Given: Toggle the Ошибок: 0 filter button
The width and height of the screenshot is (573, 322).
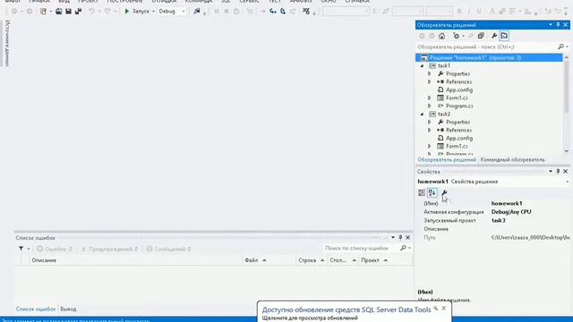Looking at the screenshot, I should [55, 249].
